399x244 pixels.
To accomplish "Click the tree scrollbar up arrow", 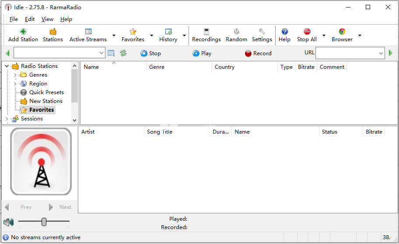I will [74, 66].
